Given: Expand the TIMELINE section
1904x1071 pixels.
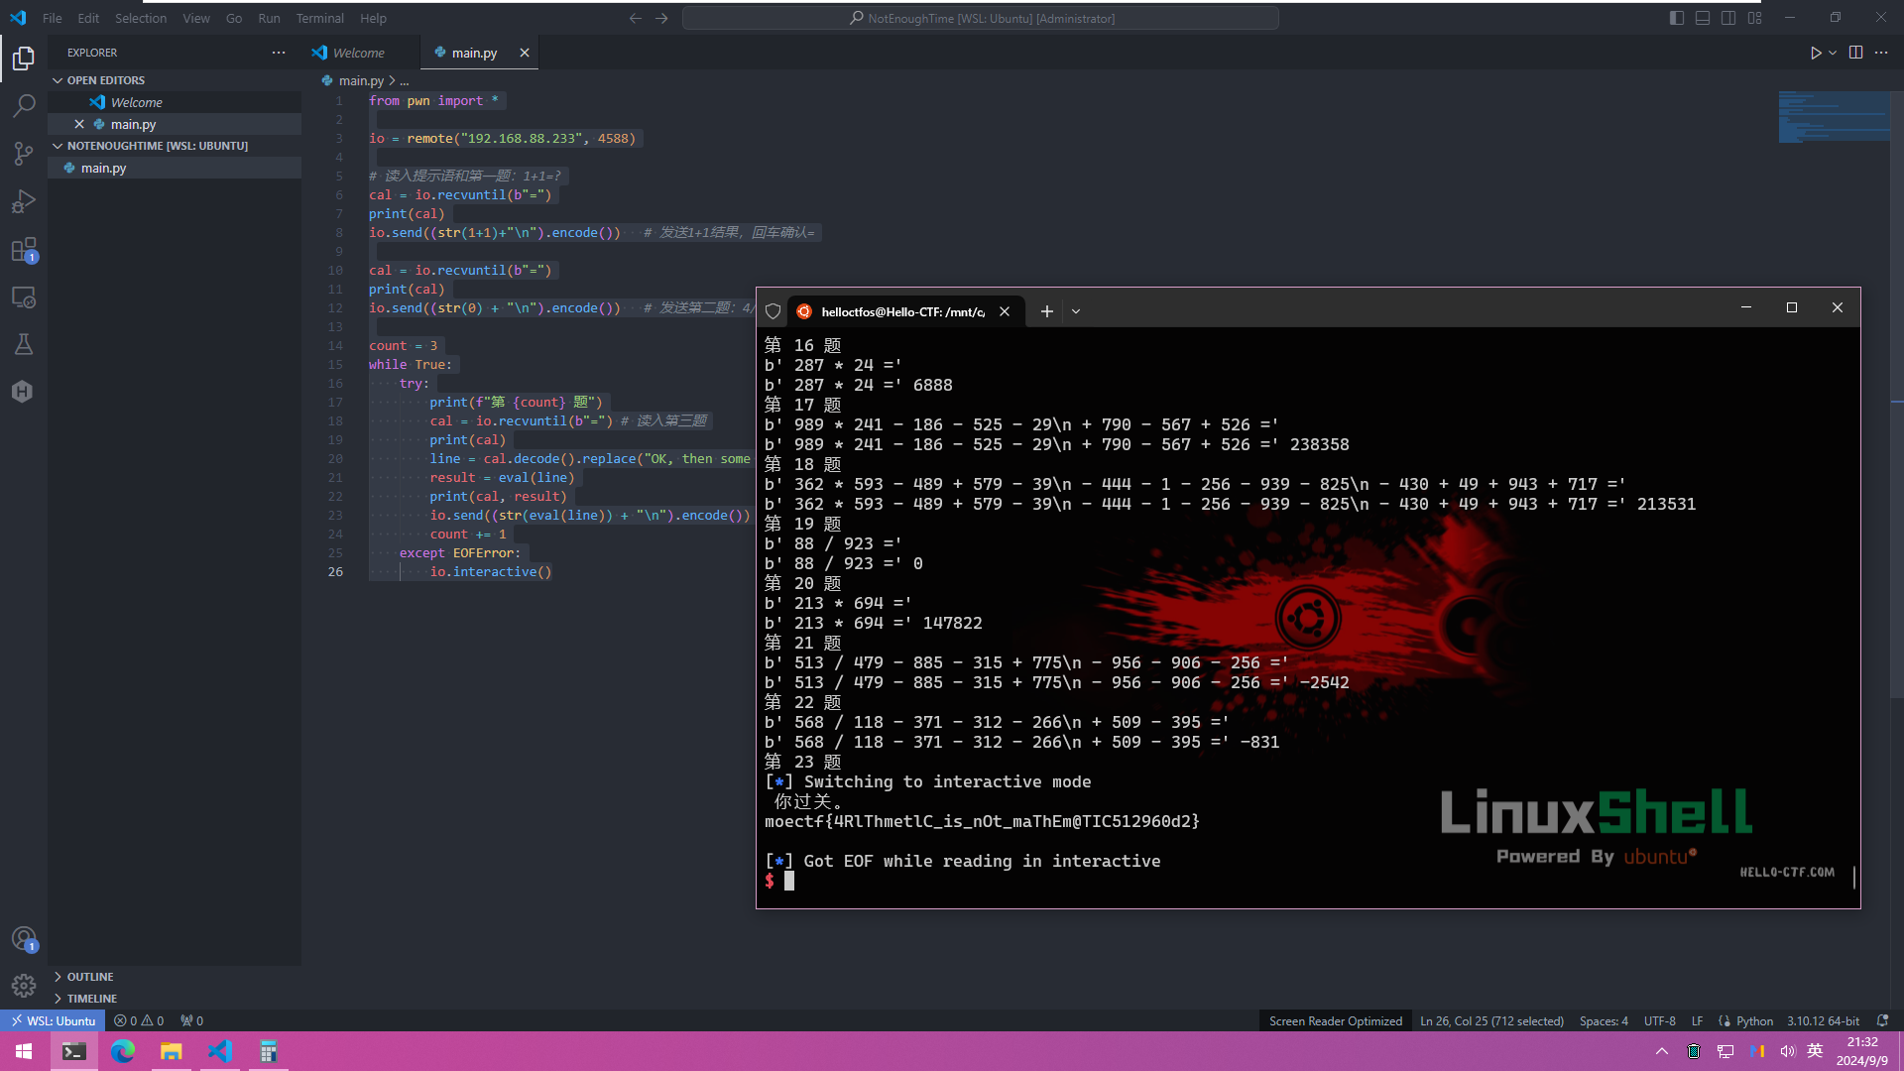Looking at the screenshot, I should (92, 999).
